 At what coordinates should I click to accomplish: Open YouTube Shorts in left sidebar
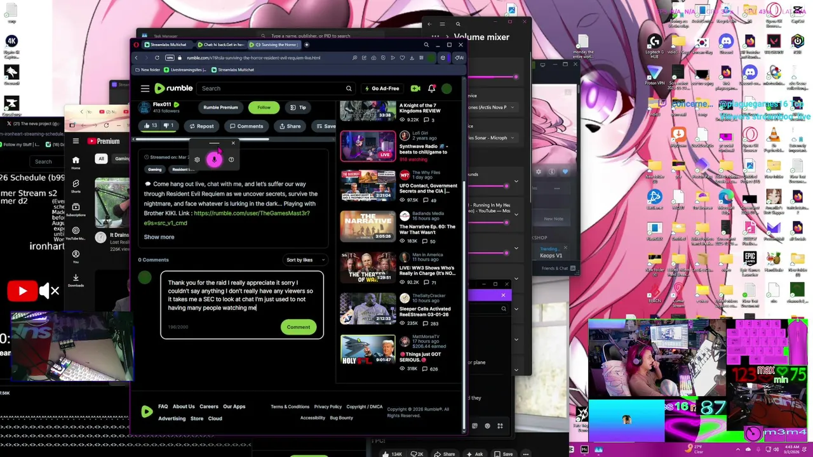tap(76, 185)
